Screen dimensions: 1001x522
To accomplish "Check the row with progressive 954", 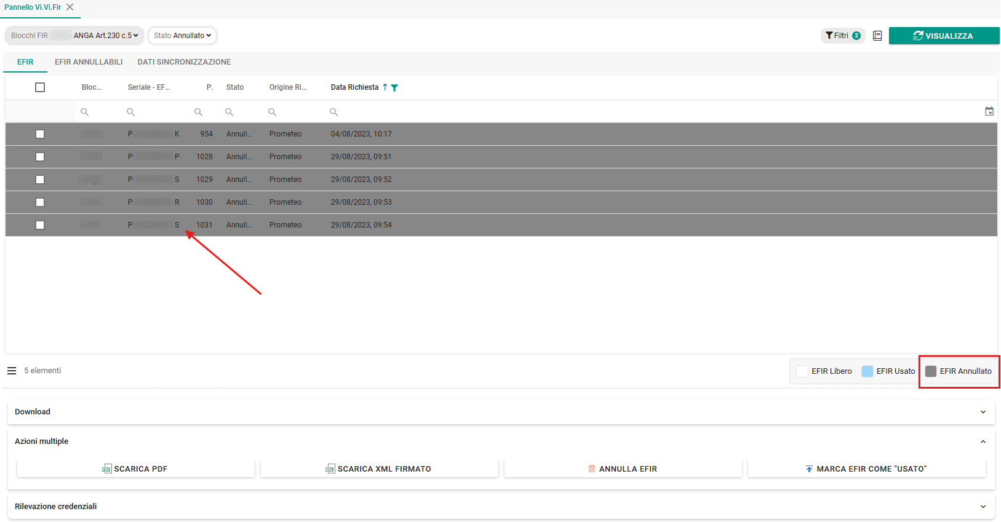I will pyautogui.click(x=40, y=134).
